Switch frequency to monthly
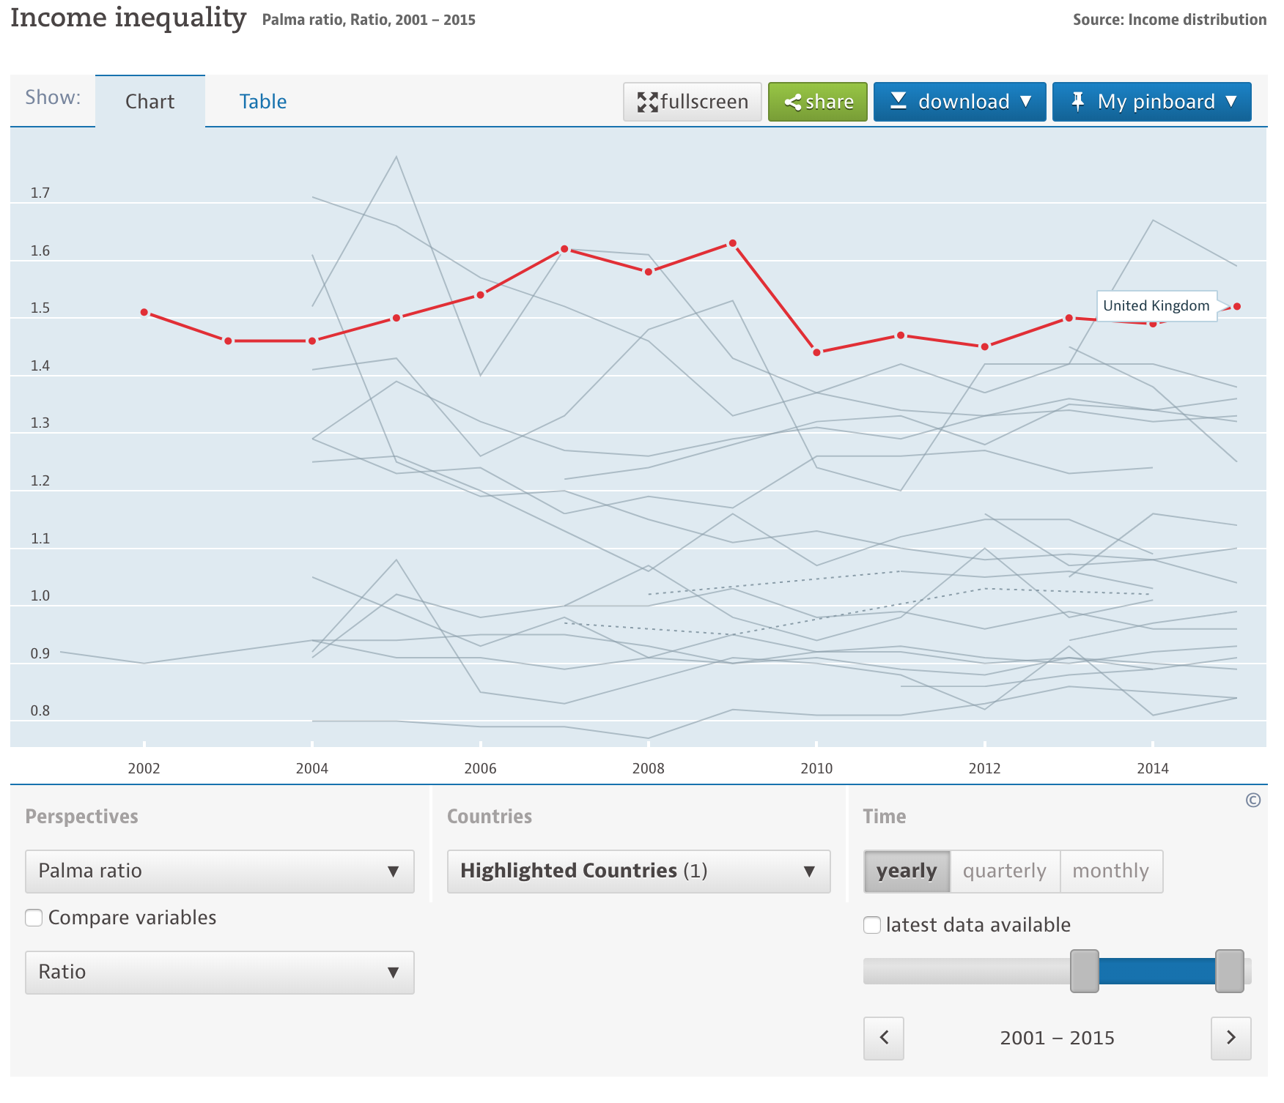 [1110, 871]
